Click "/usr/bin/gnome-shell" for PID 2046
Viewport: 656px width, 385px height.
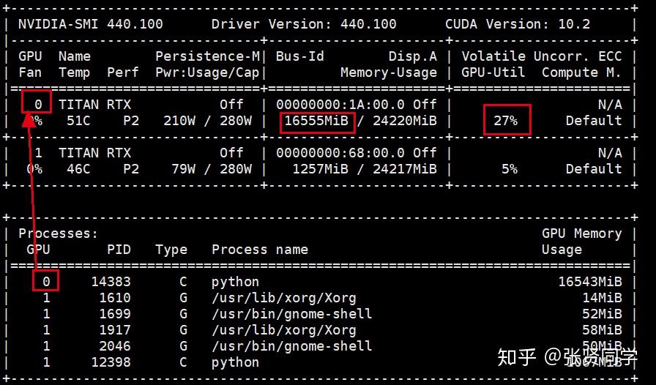(x=292, y=346)
